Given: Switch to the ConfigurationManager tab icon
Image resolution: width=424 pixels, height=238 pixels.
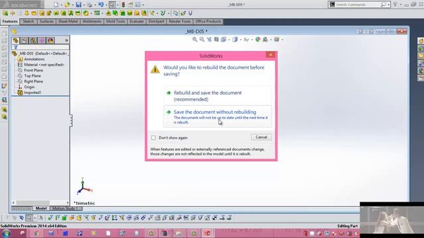Looking at the screenshot, I should pos(33,40).
